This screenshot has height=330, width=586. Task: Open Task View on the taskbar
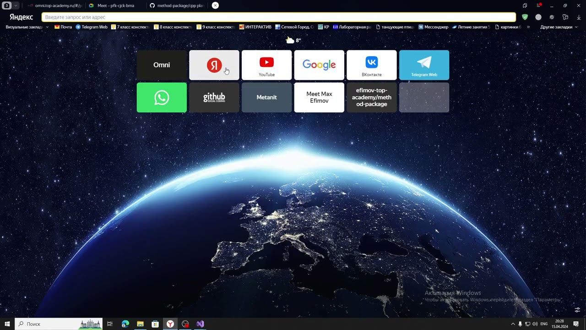click(110, 324)
